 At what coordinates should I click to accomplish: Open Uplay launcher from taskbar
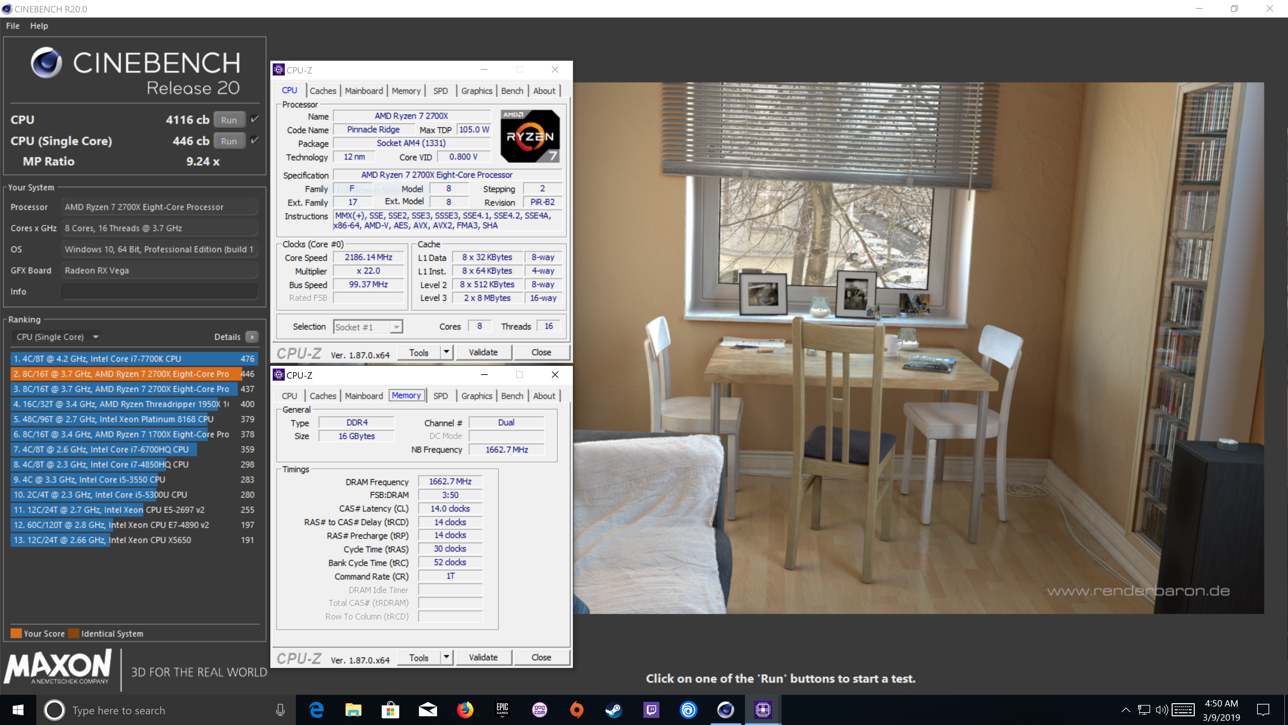[689, 710]
